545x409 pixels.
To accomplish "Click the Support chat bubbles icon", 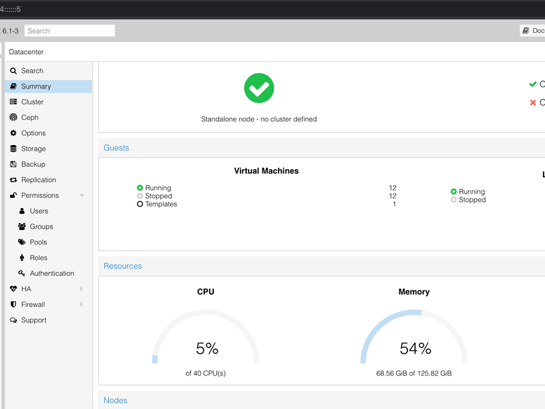I will (14, 320).
